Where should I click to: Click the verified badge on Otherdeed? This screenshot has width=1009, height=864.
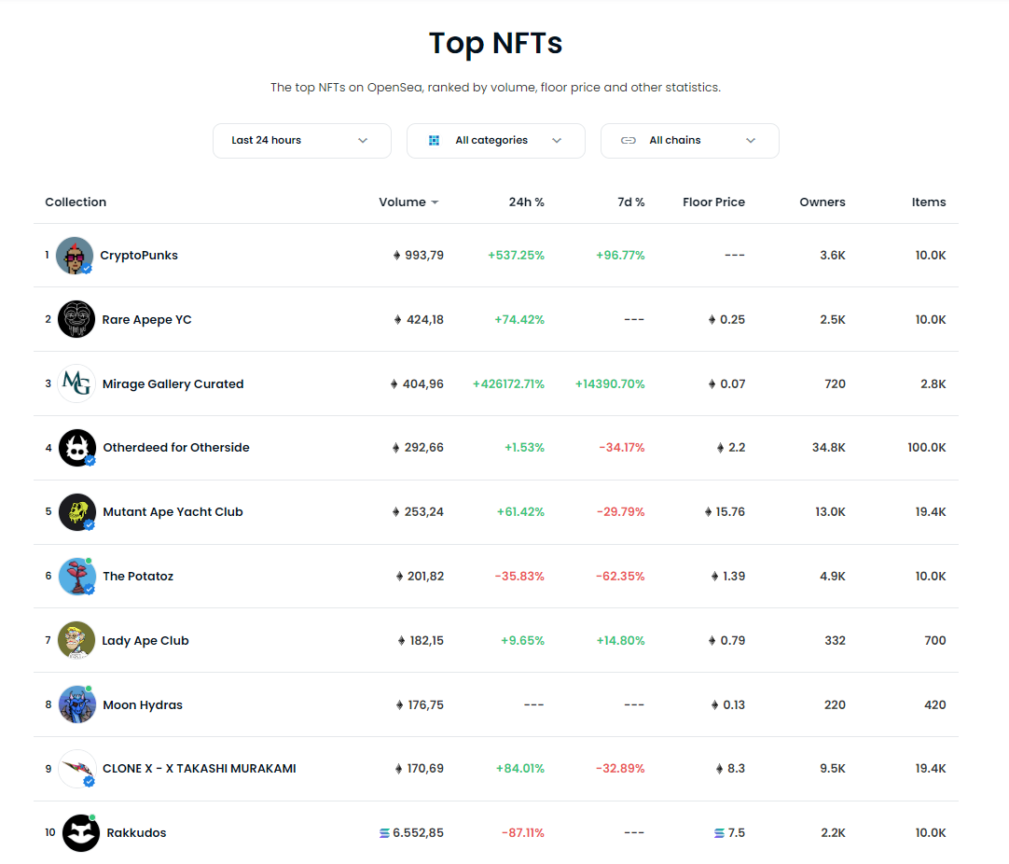coord(90,460)
